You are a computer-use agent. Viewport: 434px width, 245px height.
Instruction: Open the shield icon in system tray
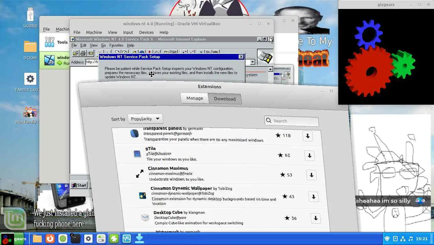pos(387,239)
